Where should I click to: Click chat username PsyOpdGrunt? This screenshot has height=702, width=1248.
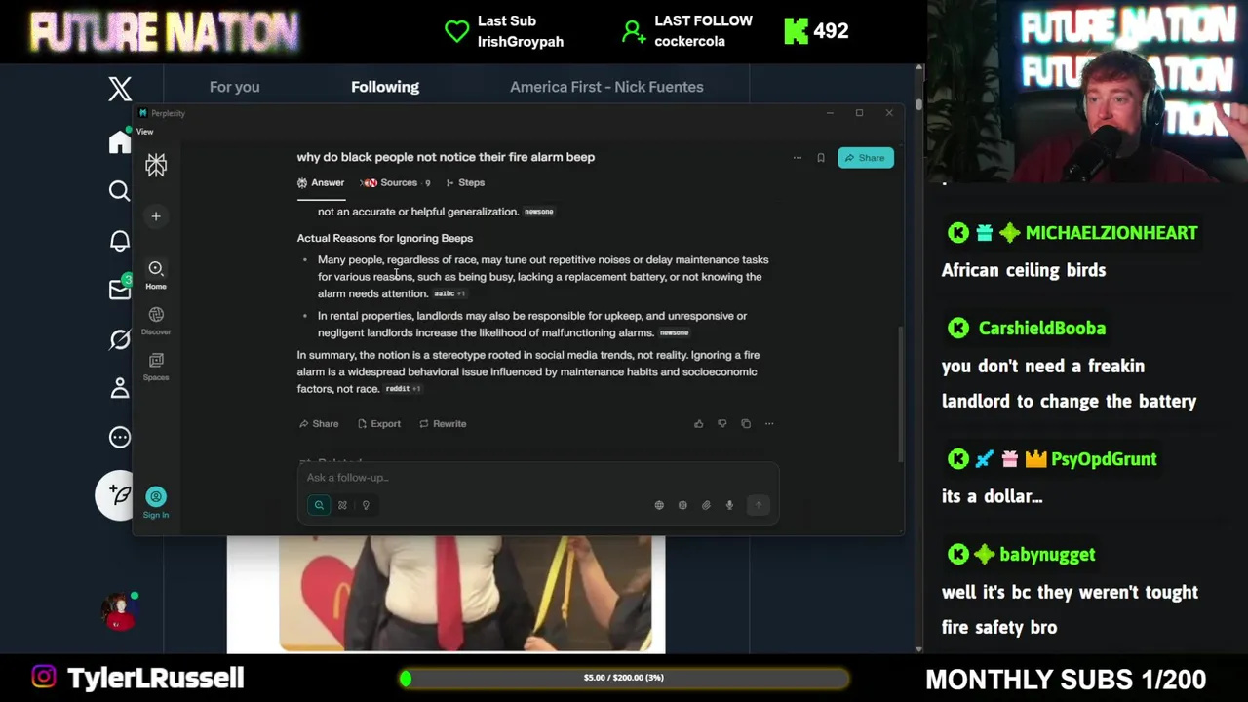click(1104, 459)
